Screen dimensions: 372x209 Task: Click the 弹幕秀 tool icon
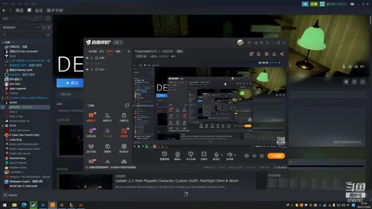[107, 147]
